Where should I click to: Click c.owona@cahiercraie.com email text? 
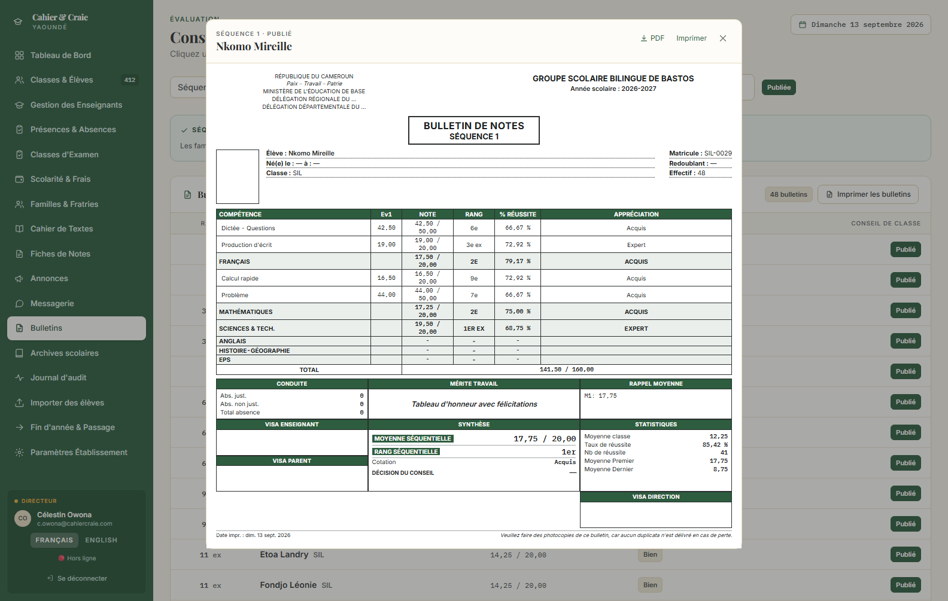tap(75, 524)
